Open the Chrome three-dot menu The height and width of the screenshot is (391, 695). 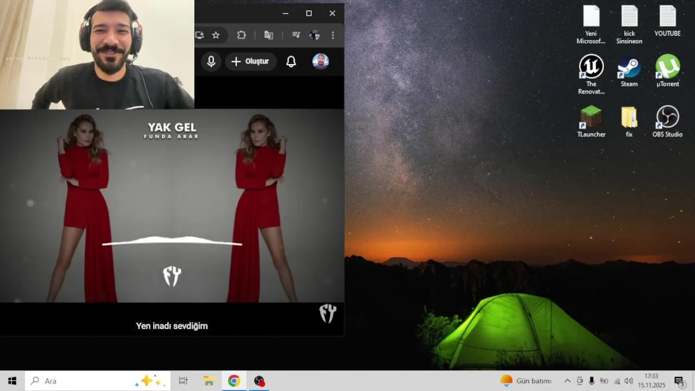tap(333, 35)
